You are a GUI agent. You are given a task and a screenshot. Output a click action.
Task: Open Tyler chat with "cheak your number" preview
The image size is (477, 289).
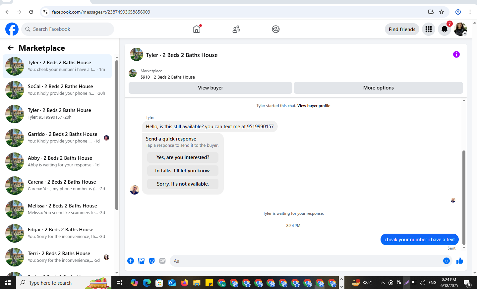tap(57, 66)
